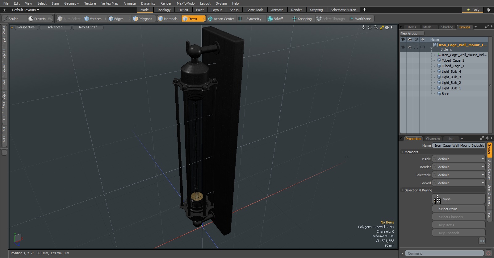The height and width of the screenshot is (258, 494).
Task: Switch to the UVEdit layout tab
Action: [183, 10]
